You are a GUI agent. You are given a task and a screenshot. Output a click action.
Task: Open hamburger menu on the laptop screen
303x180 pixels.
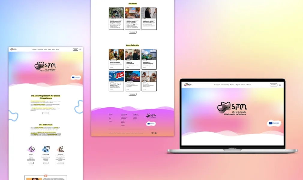click(280, 85)
